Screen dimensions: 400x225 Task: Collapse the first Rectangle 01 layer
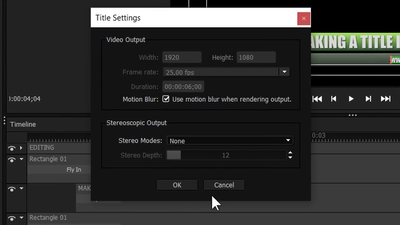click(21, 159)
